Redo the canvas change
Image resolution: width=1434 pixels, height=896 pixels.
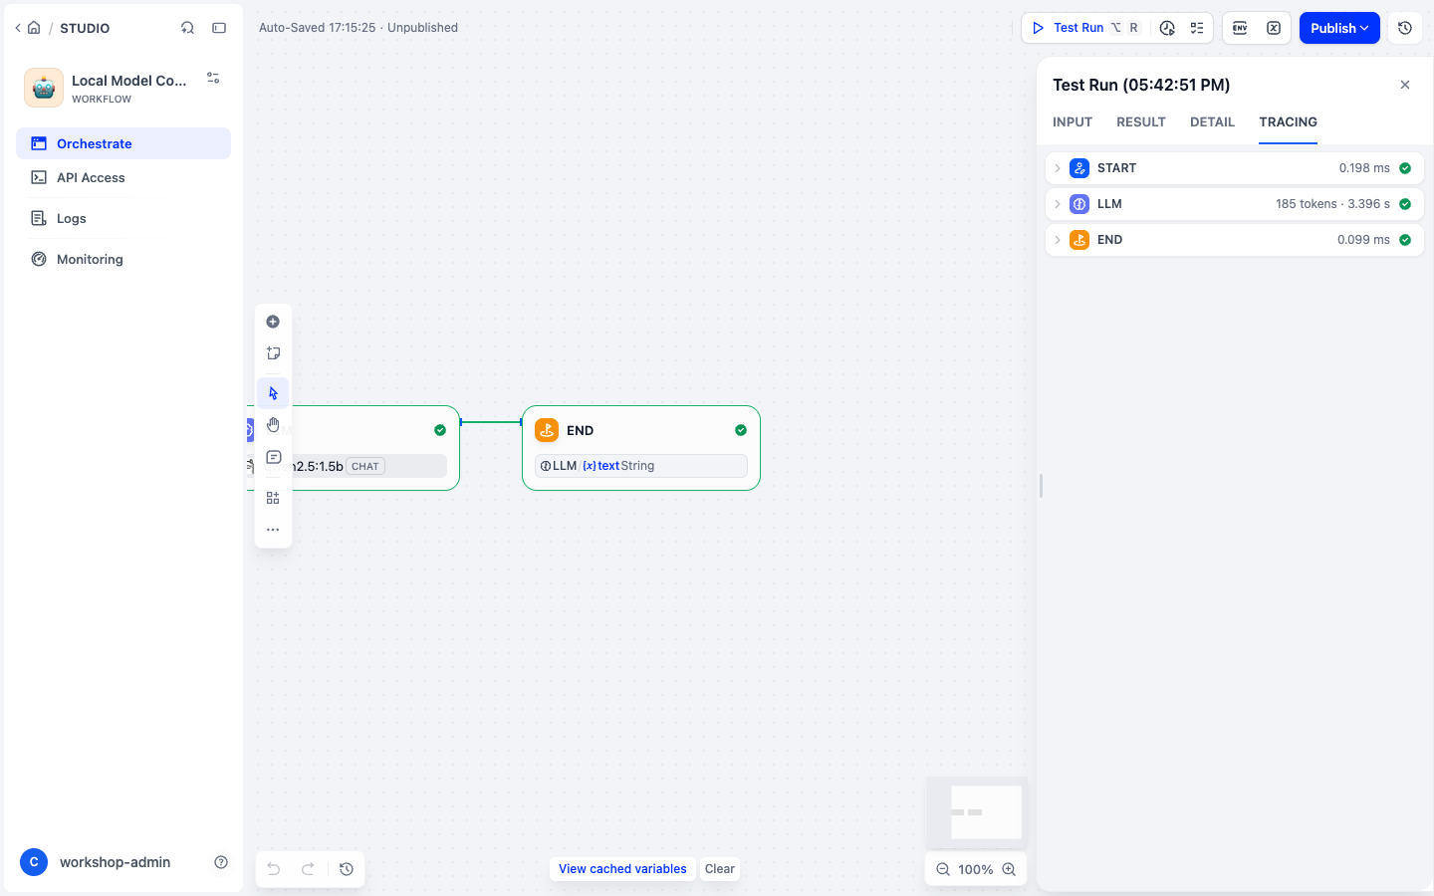coord(309,869)
